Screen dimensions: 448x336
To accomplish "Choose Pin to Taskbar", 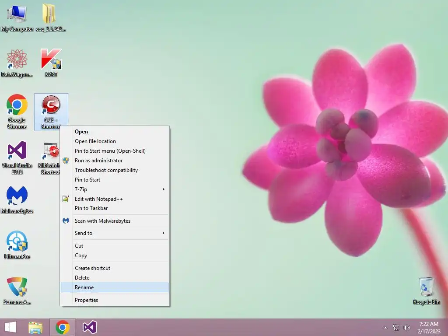I will click(115, 208).
